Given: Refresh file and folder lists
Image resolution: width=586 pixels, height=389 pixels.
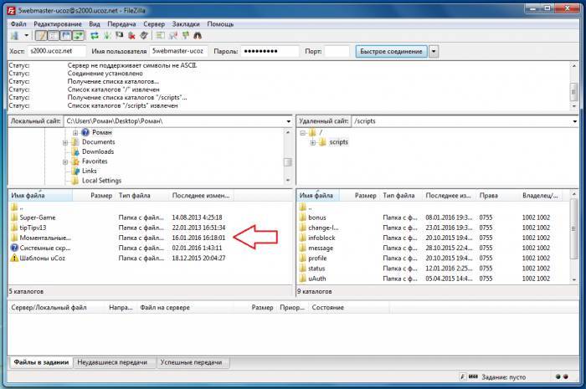Looking at the screenshot, I should (95, 36).
